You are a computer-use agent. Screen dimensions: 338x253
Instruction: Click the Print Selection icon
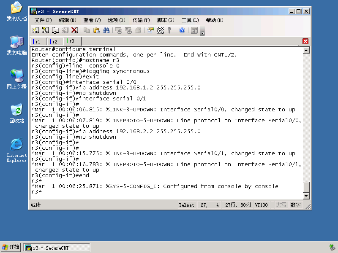(x=128, y=30)
